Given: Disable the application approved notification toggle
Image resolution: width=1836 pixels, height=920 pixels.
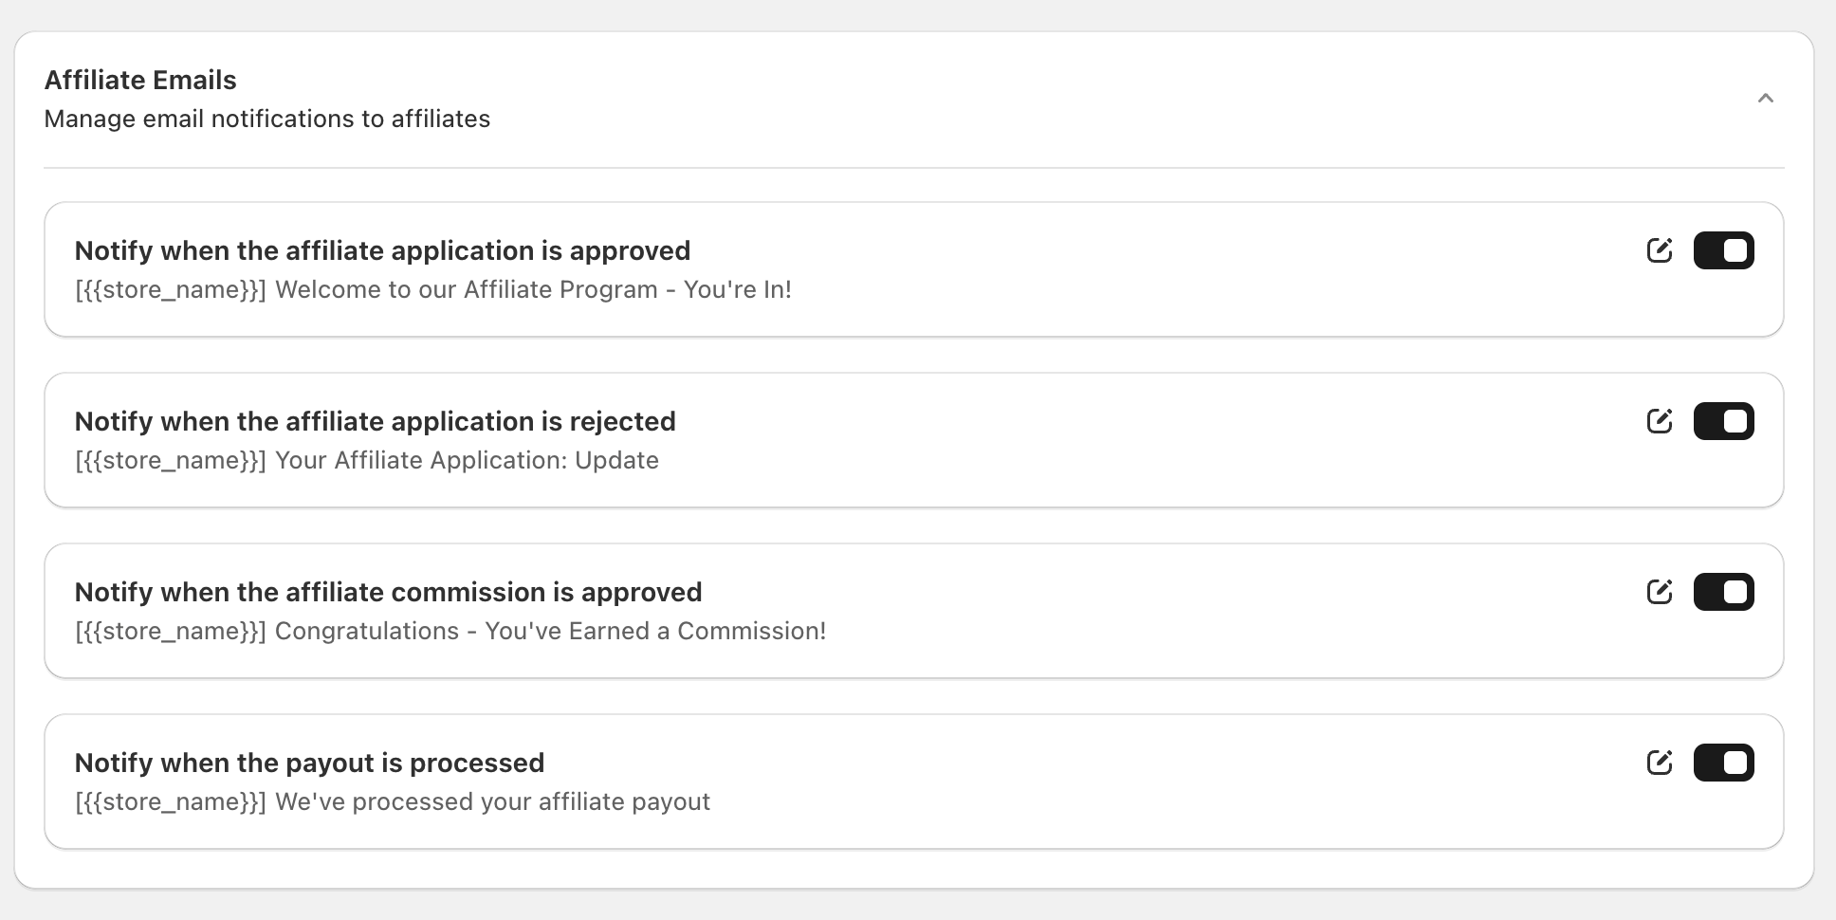Looking at the screenshot, I should point(1723,250).
